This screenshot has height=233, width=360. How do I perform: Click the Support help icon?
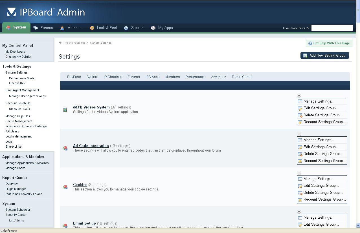126,28
